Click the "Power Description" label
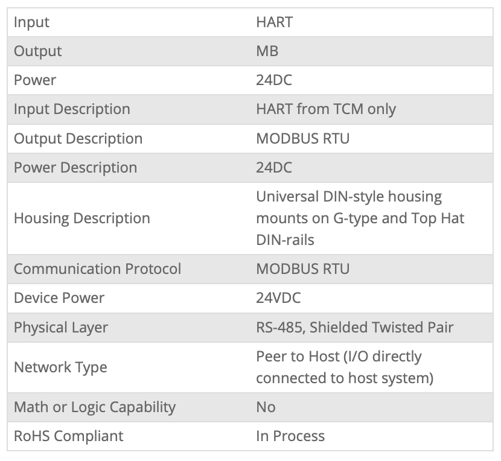 click(x=75, y=167)
